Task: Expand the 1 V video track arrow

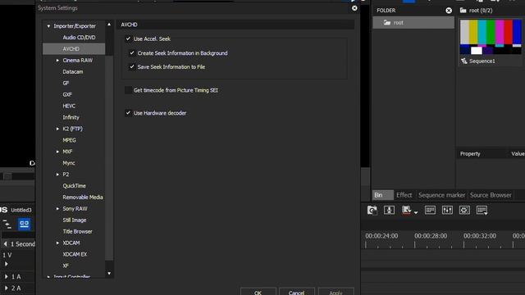Action: coord(6,264)
